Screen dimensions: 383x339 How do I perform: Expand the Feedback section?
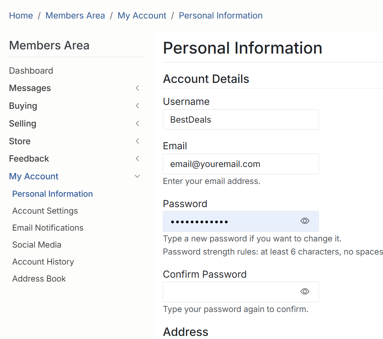[137, 159]
